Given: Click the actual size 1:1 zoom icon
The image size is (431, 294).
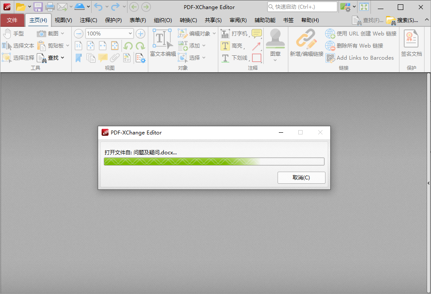Looking at the screenshot, I should pos(79,45).
